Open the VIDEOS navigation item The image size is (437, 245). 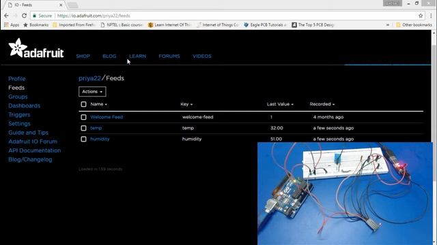pos(202,56)
